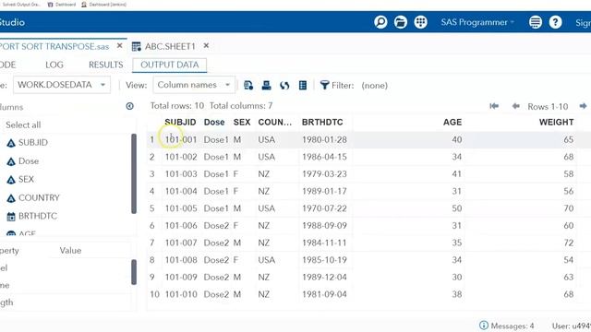Image resolution: width=591 pixels, height=332 pixels.
Task: Select birth date 1988-09-09 cell
Action: click(324, 225)
